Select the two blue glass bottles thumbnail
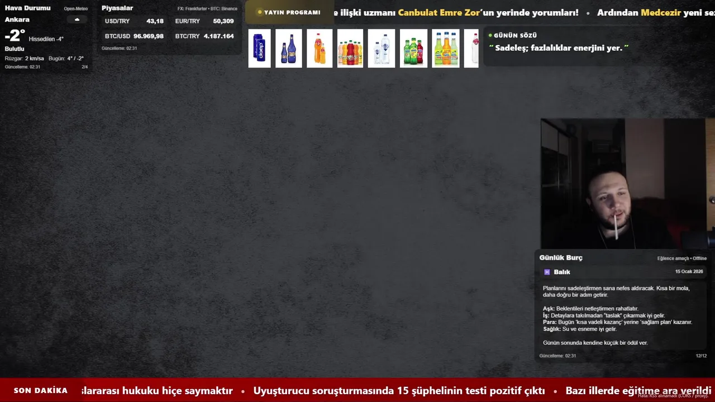 pyautogui.click(x=289, y=49)
